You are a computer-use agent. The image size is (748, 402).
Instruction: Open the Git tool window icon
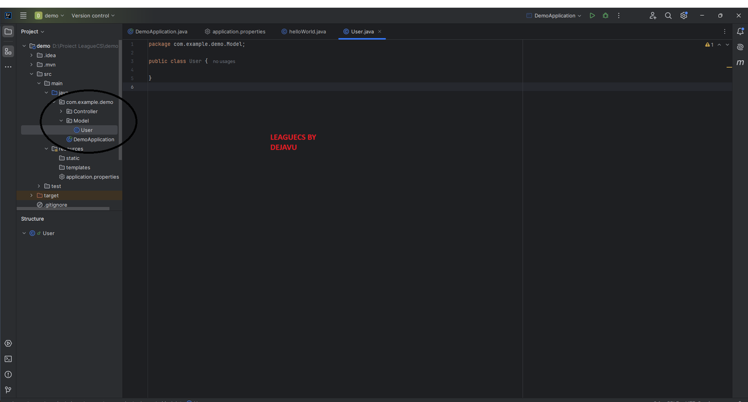pos(8,390)
